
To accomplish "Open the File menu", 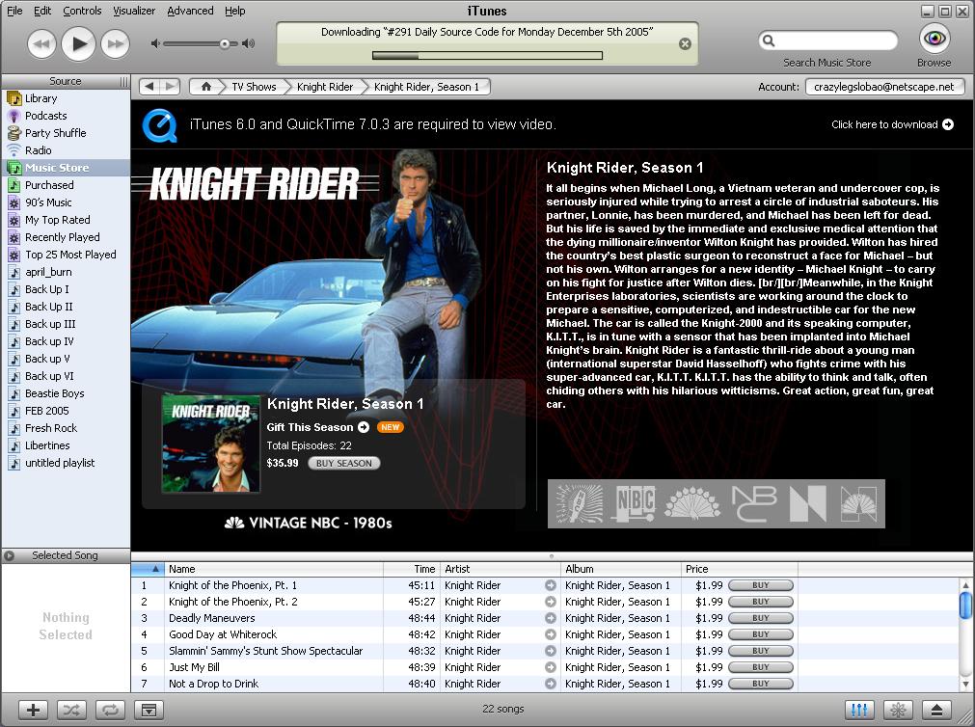I will pos(14,11).
